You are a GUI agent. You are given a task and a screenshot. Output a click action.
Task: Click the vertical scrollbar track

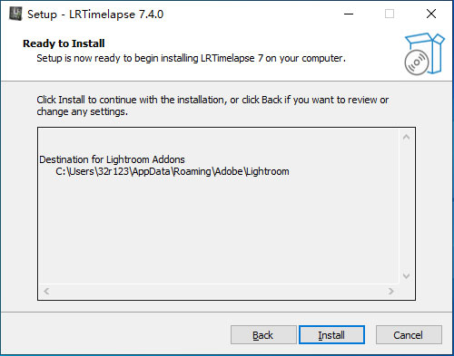pyautogui.click(x=406, y=207)
